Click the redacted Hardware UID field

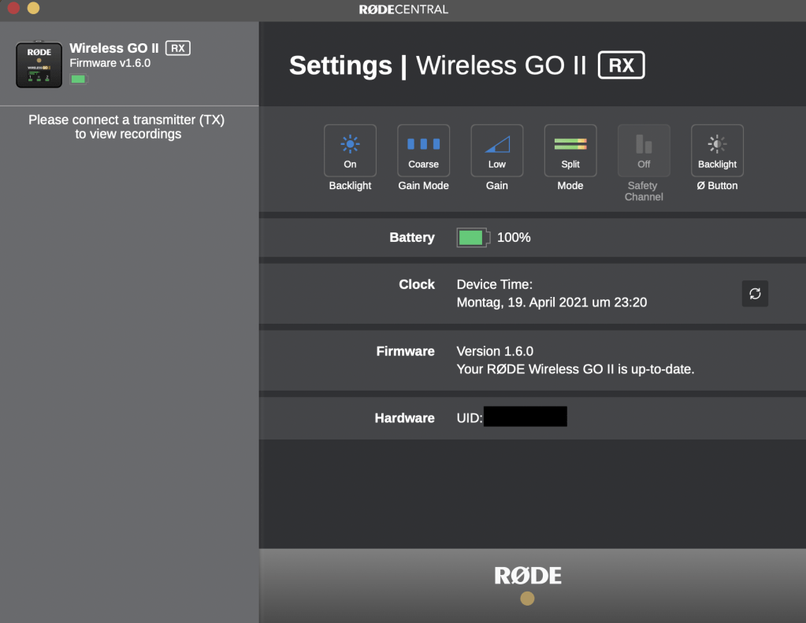525,417
